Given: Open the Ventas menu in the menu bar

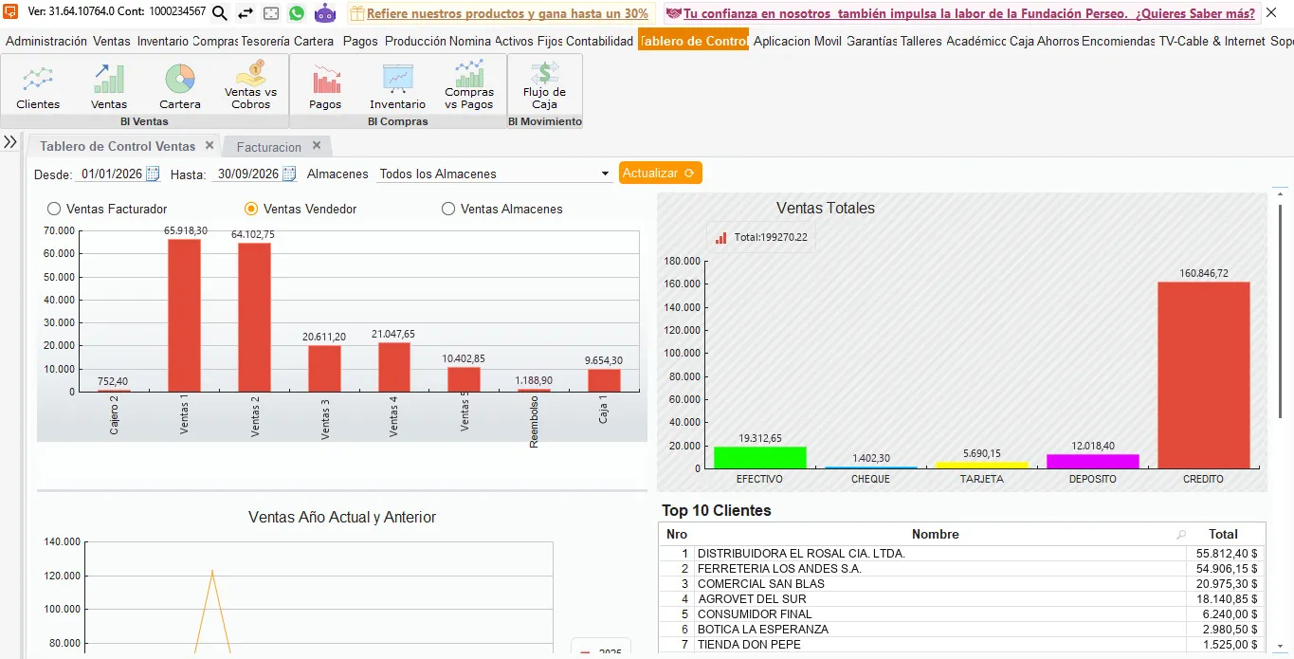Looking at the screenshot, I should pos(112,41).
